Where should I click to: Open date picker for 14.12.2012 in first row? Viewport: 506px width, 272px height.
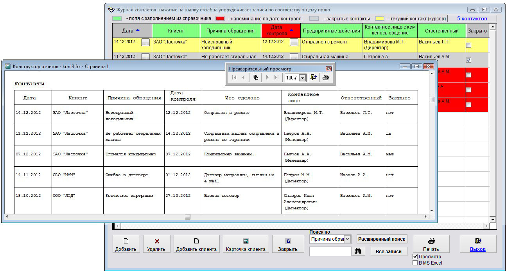pos(145,42)
